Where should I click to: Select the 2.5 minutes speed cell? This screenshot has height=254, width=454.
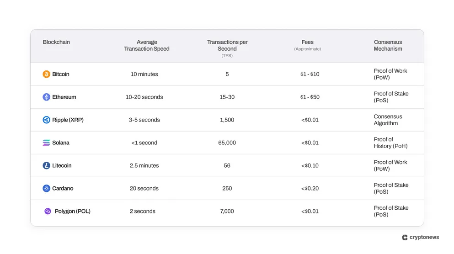144,165
